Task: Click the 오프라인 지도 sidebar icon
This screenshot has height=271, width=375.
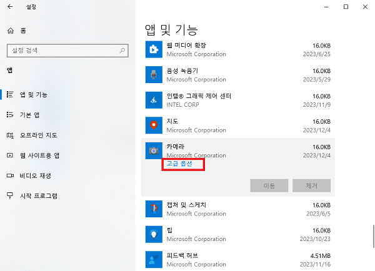Action: (x=10, y=135)
